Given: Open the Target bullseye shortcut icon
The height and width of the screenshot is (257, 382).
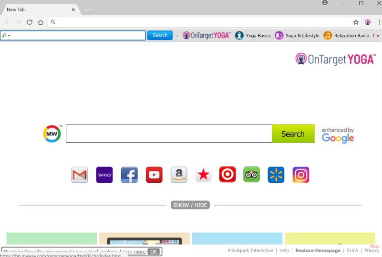Looking at the screenshot, I should (227, 174).
